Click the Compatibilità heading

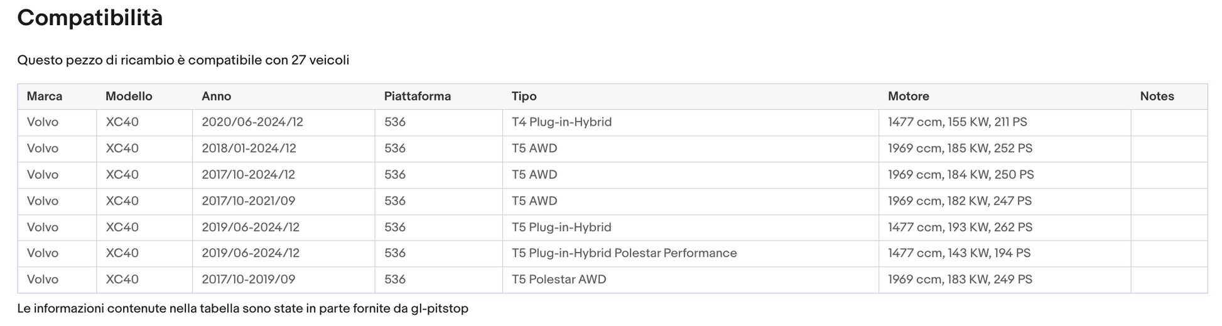pyautogui.click(x=90, y=18)
